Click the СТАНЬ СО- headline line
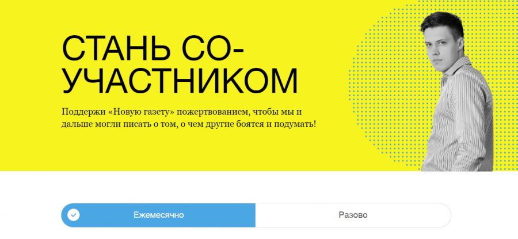The height and width of the screenshot is (239, 518). click(x=153, y=50)
